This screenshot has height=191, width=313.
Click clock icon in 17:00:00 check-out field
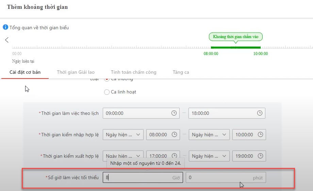pos(174,156)
